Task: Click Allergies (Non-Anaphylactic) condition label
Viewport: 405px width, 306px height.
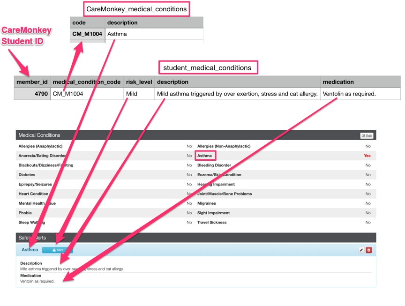Action: click(224, 146)
